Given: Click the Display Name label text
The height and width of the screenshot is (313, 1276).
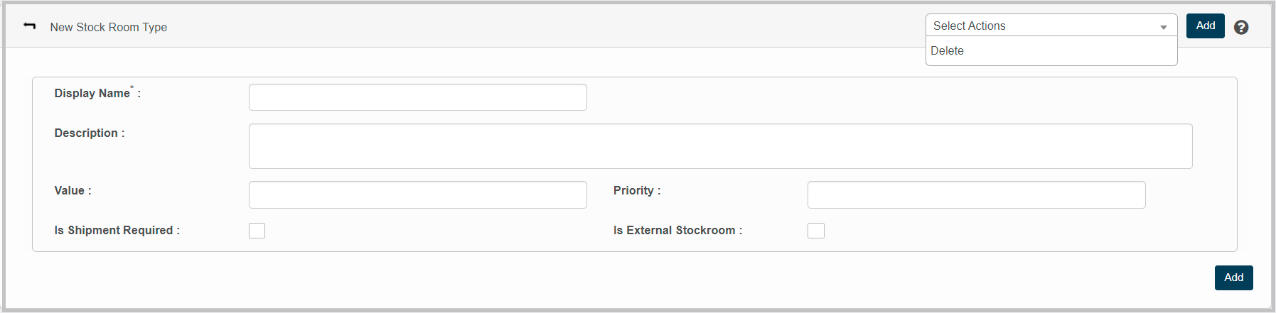Looking at the screenshot, I should 92,94.
